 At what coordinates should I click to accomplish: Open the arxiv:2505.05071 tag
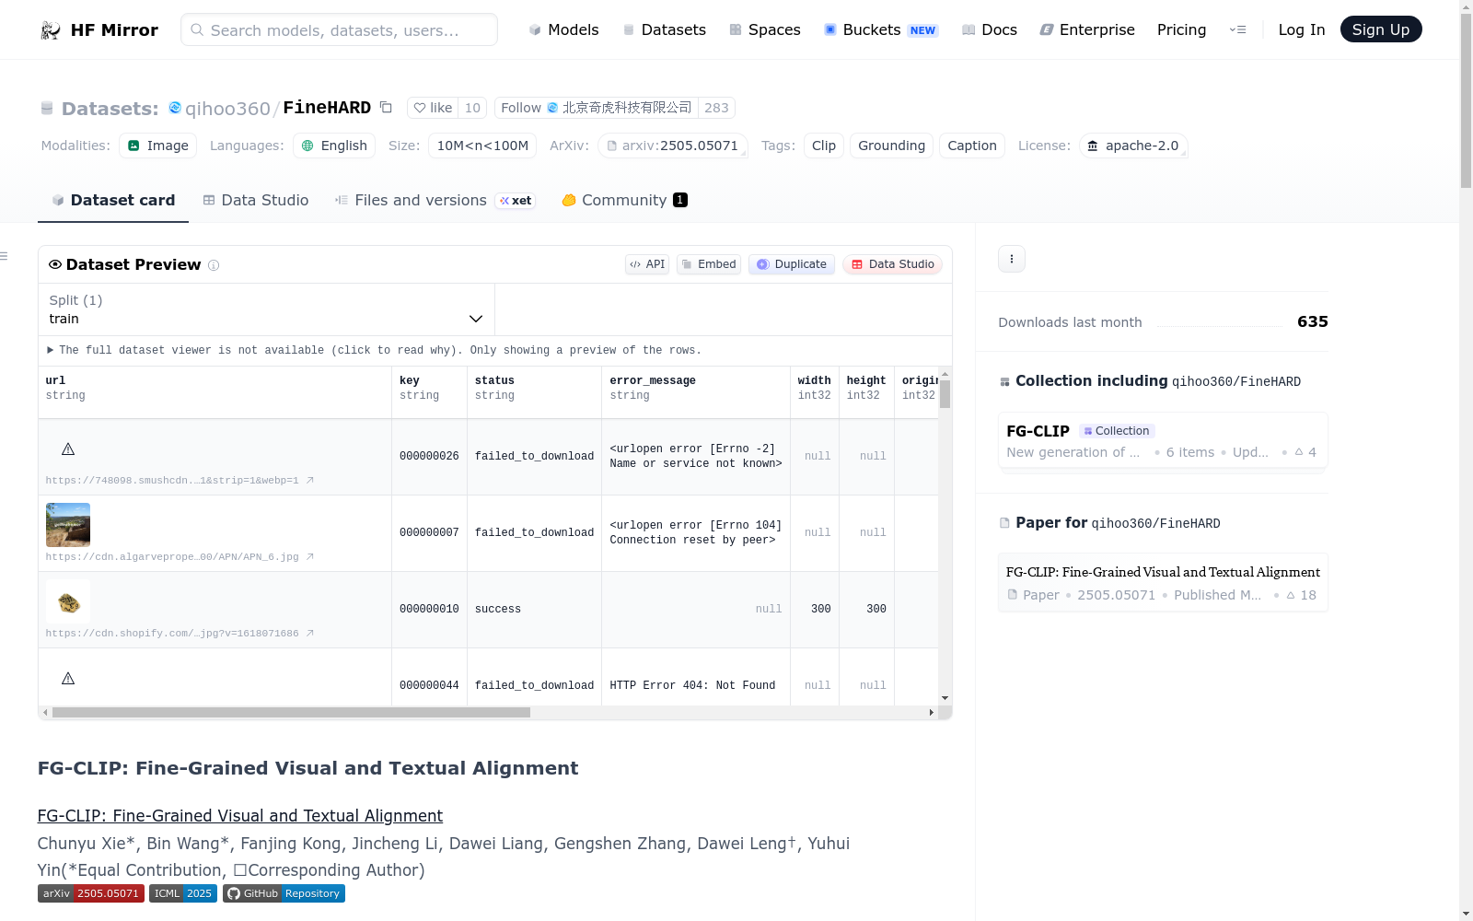(673, 146)
